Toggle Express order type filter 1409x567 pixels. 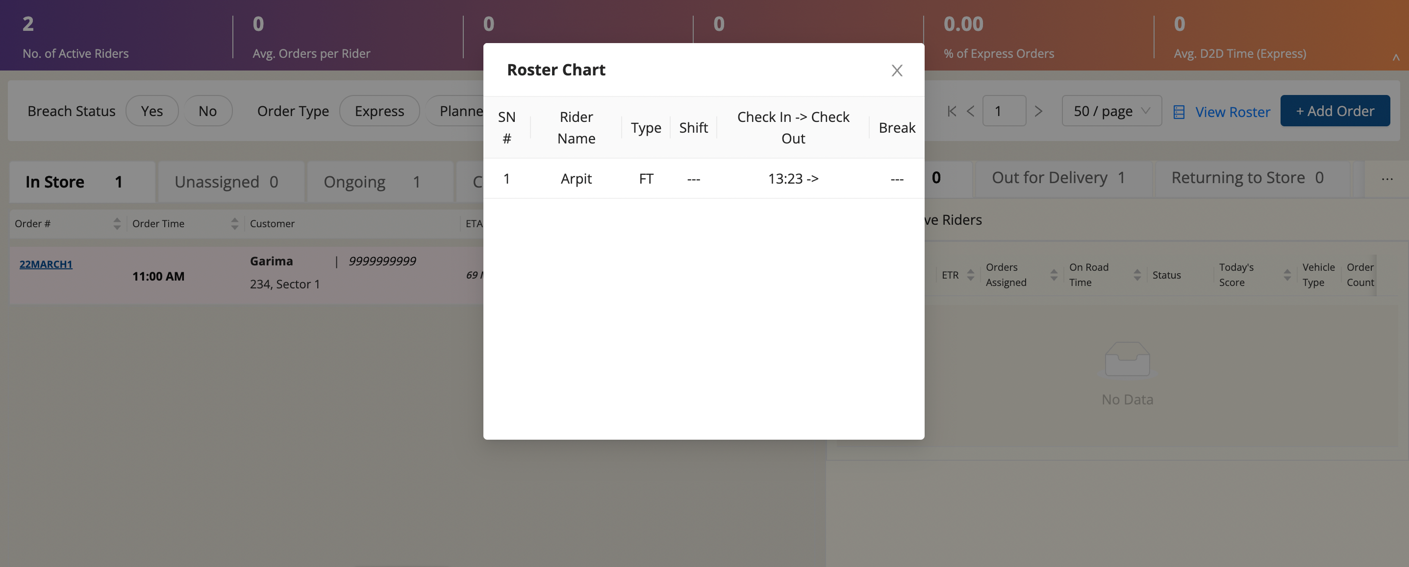[x=379, y=111]
